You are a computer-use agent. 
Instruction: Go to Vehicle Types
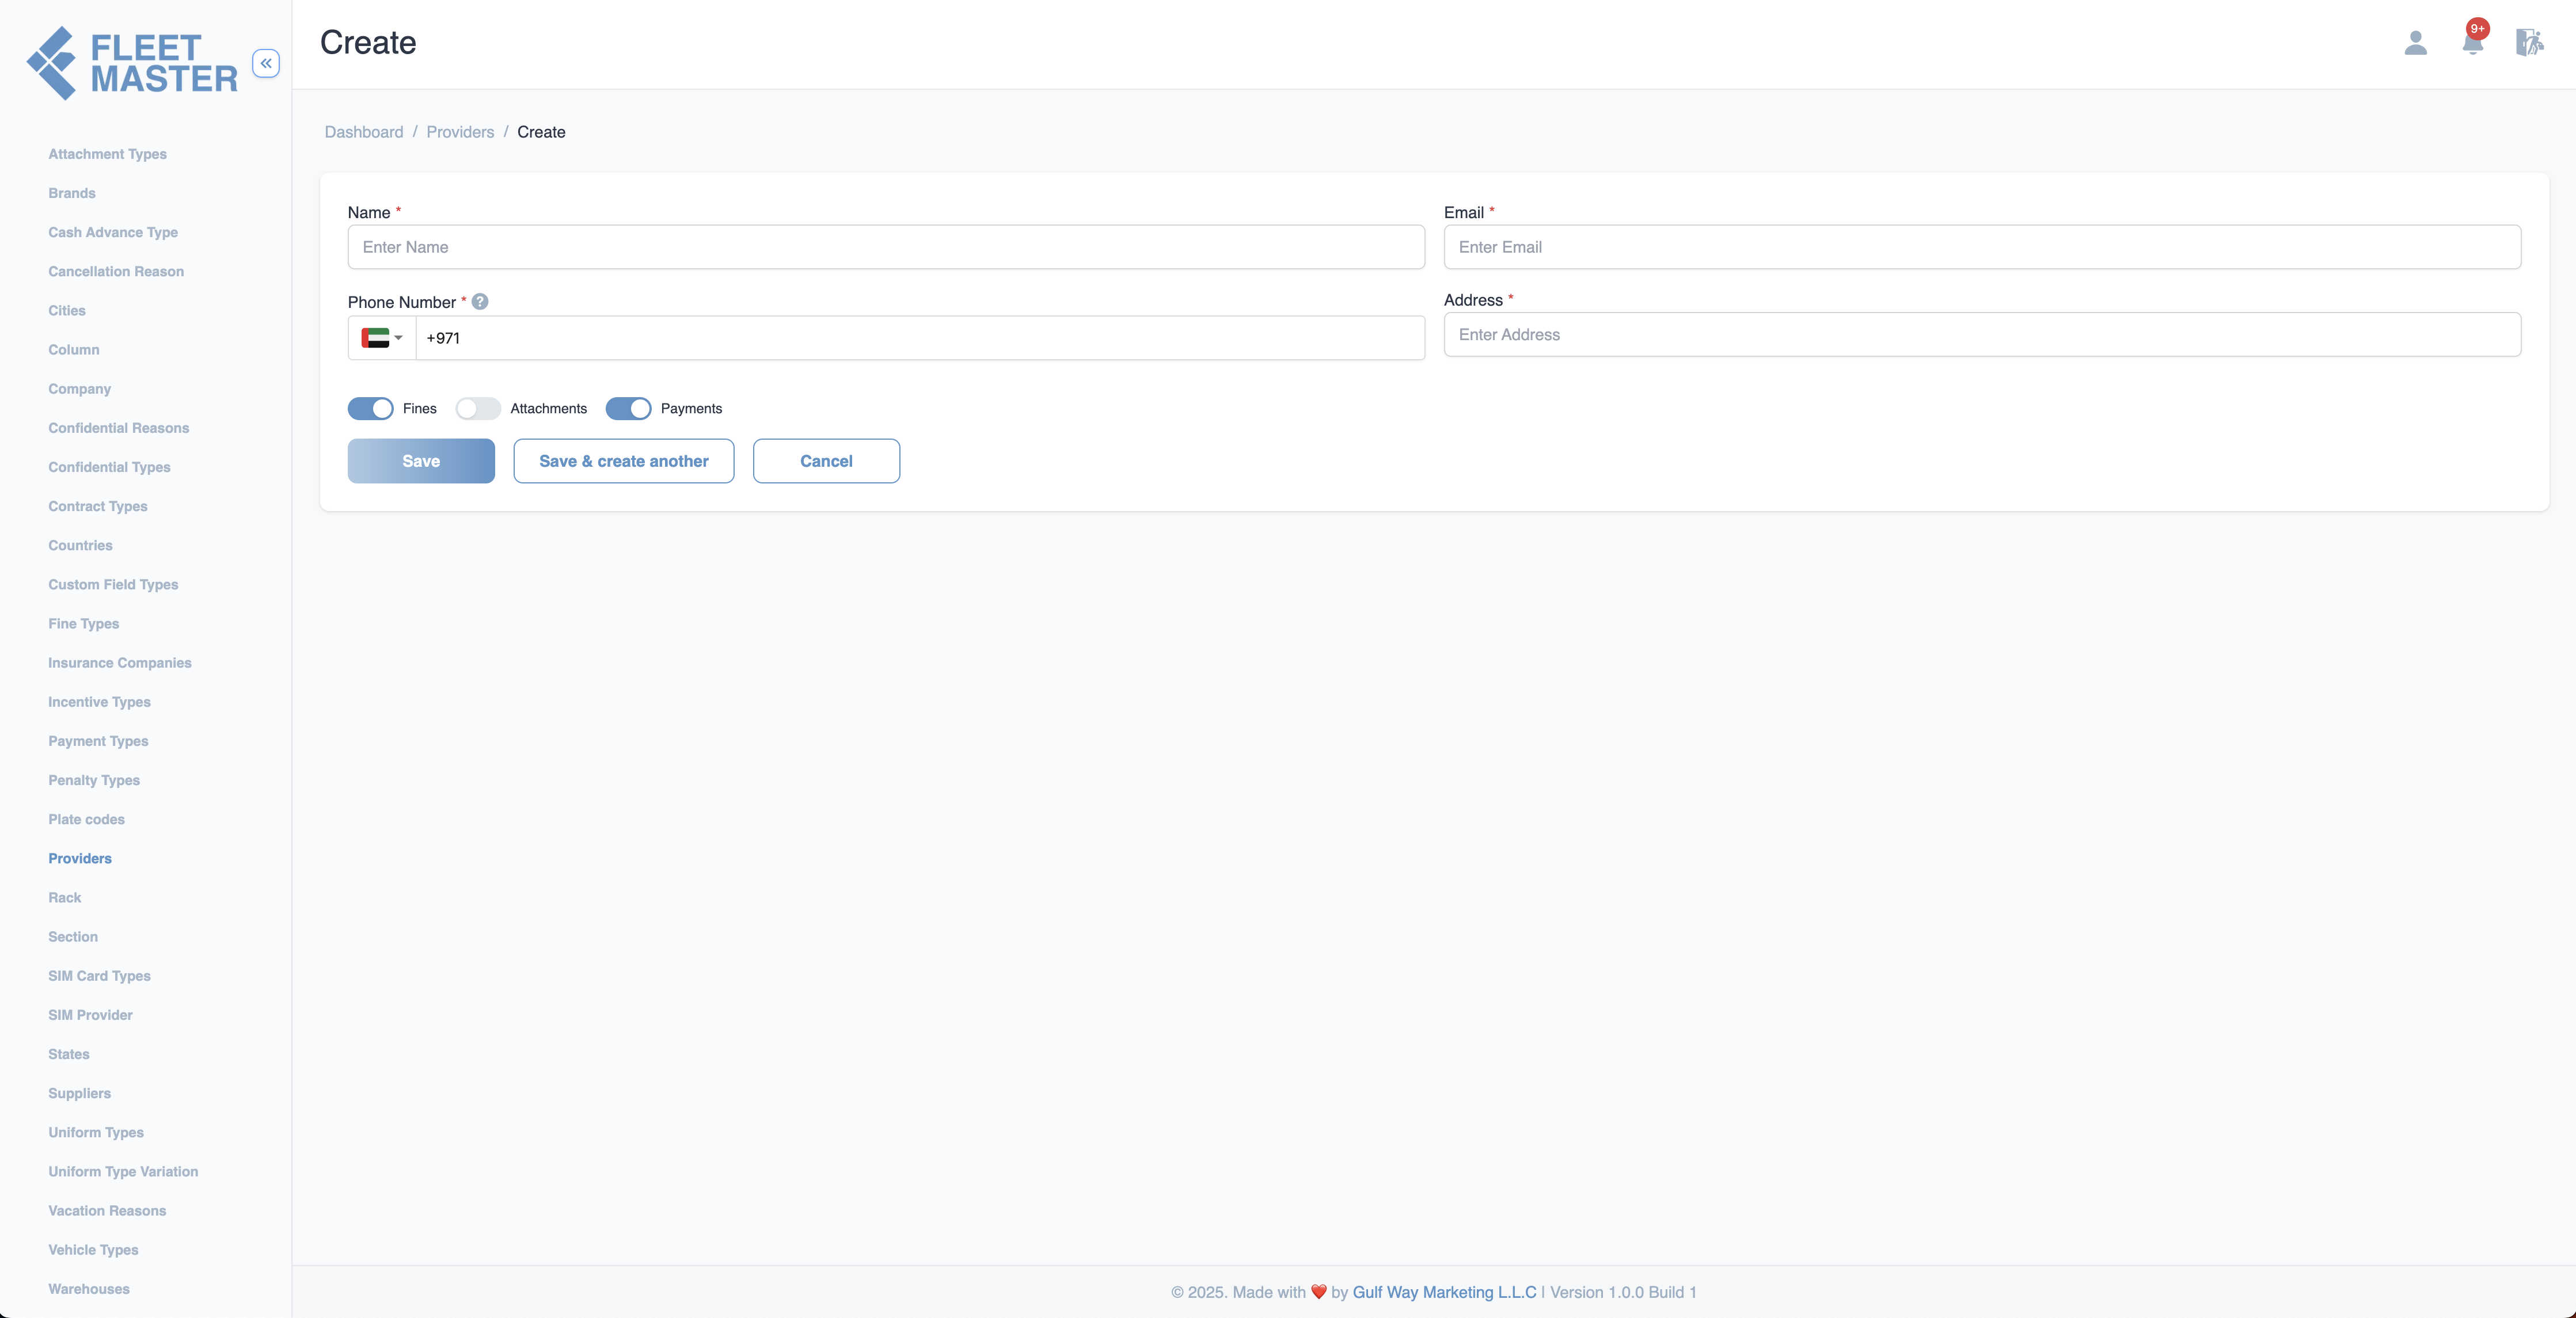[x=93, y=1250]
